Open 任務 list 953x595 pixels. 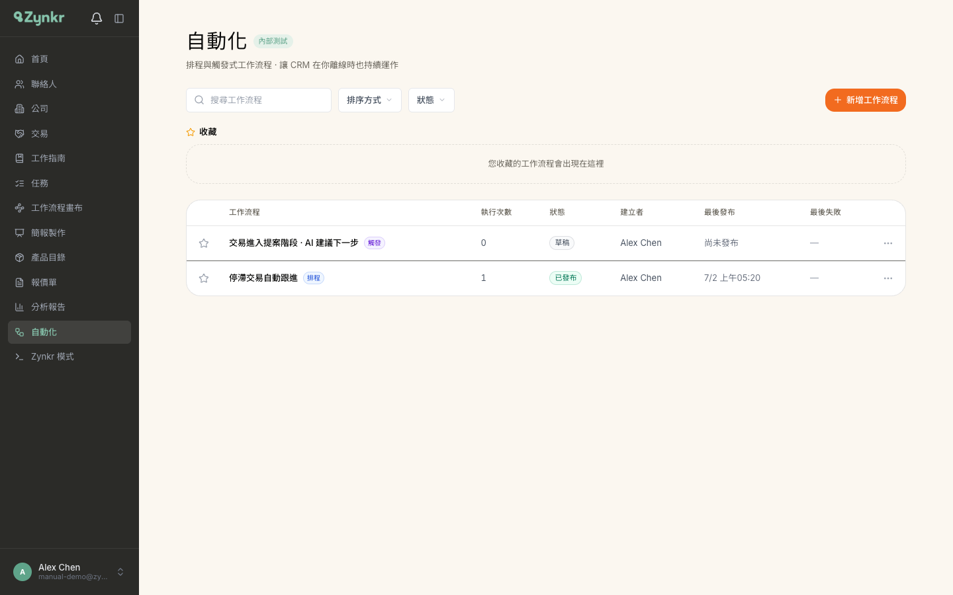tap(69, 183)
